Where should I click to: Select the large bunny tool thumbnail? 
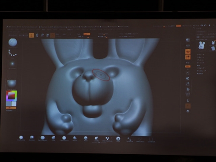tap(202, 45)
